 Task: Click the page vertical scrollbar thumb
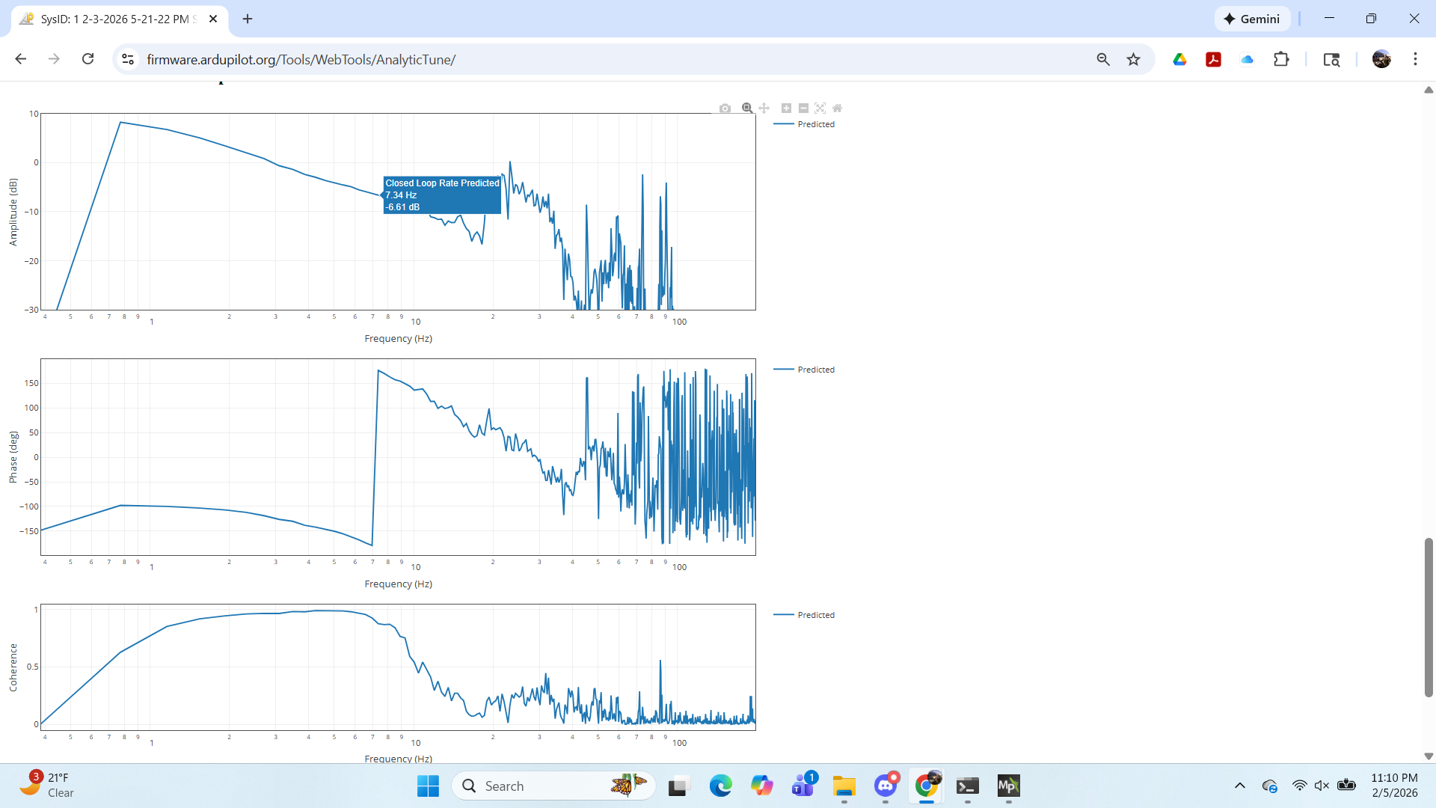1428,617
